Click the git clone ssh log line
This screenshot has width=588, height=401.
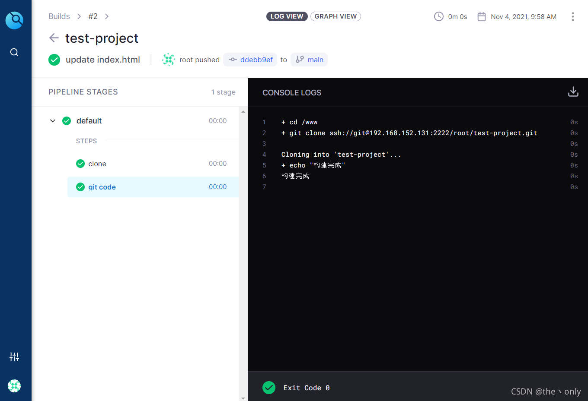point(409,133)
